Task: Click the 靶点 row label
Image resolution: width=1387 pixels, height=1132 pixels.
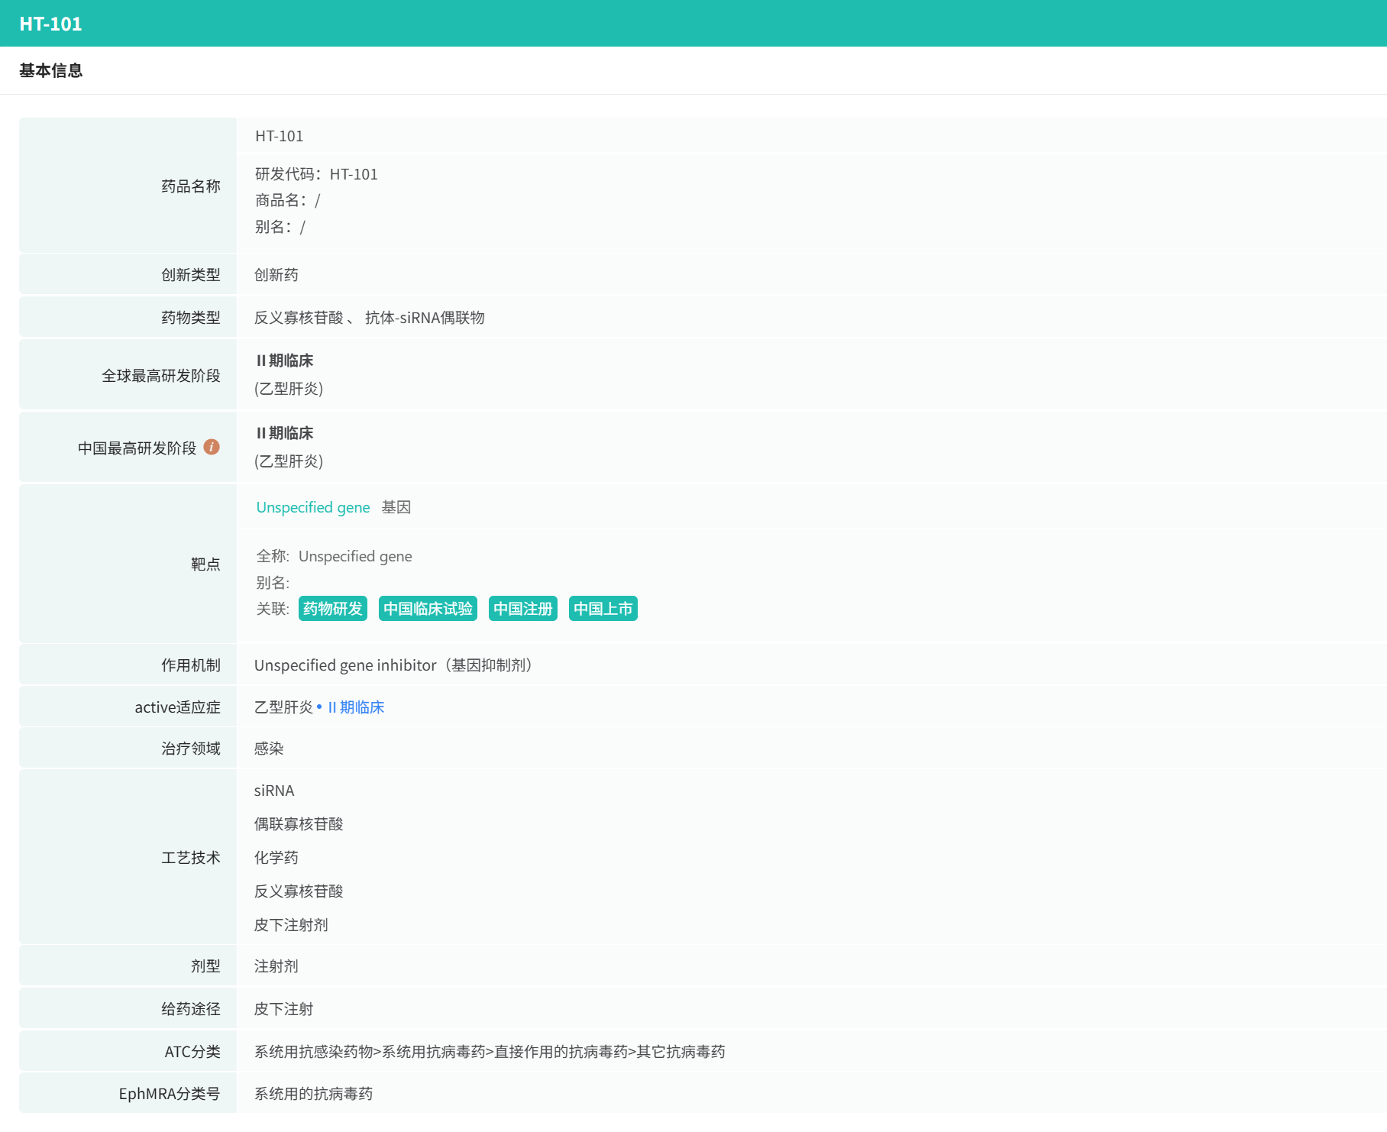Action: click(x=205, y=564)
